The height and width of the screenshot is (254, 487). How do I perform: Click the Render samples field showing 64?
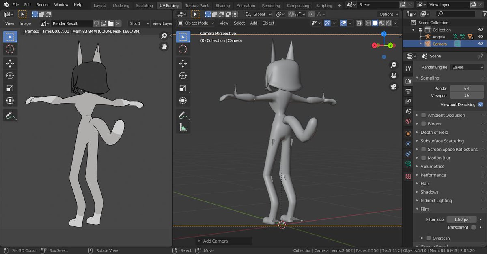pos(467,88)
